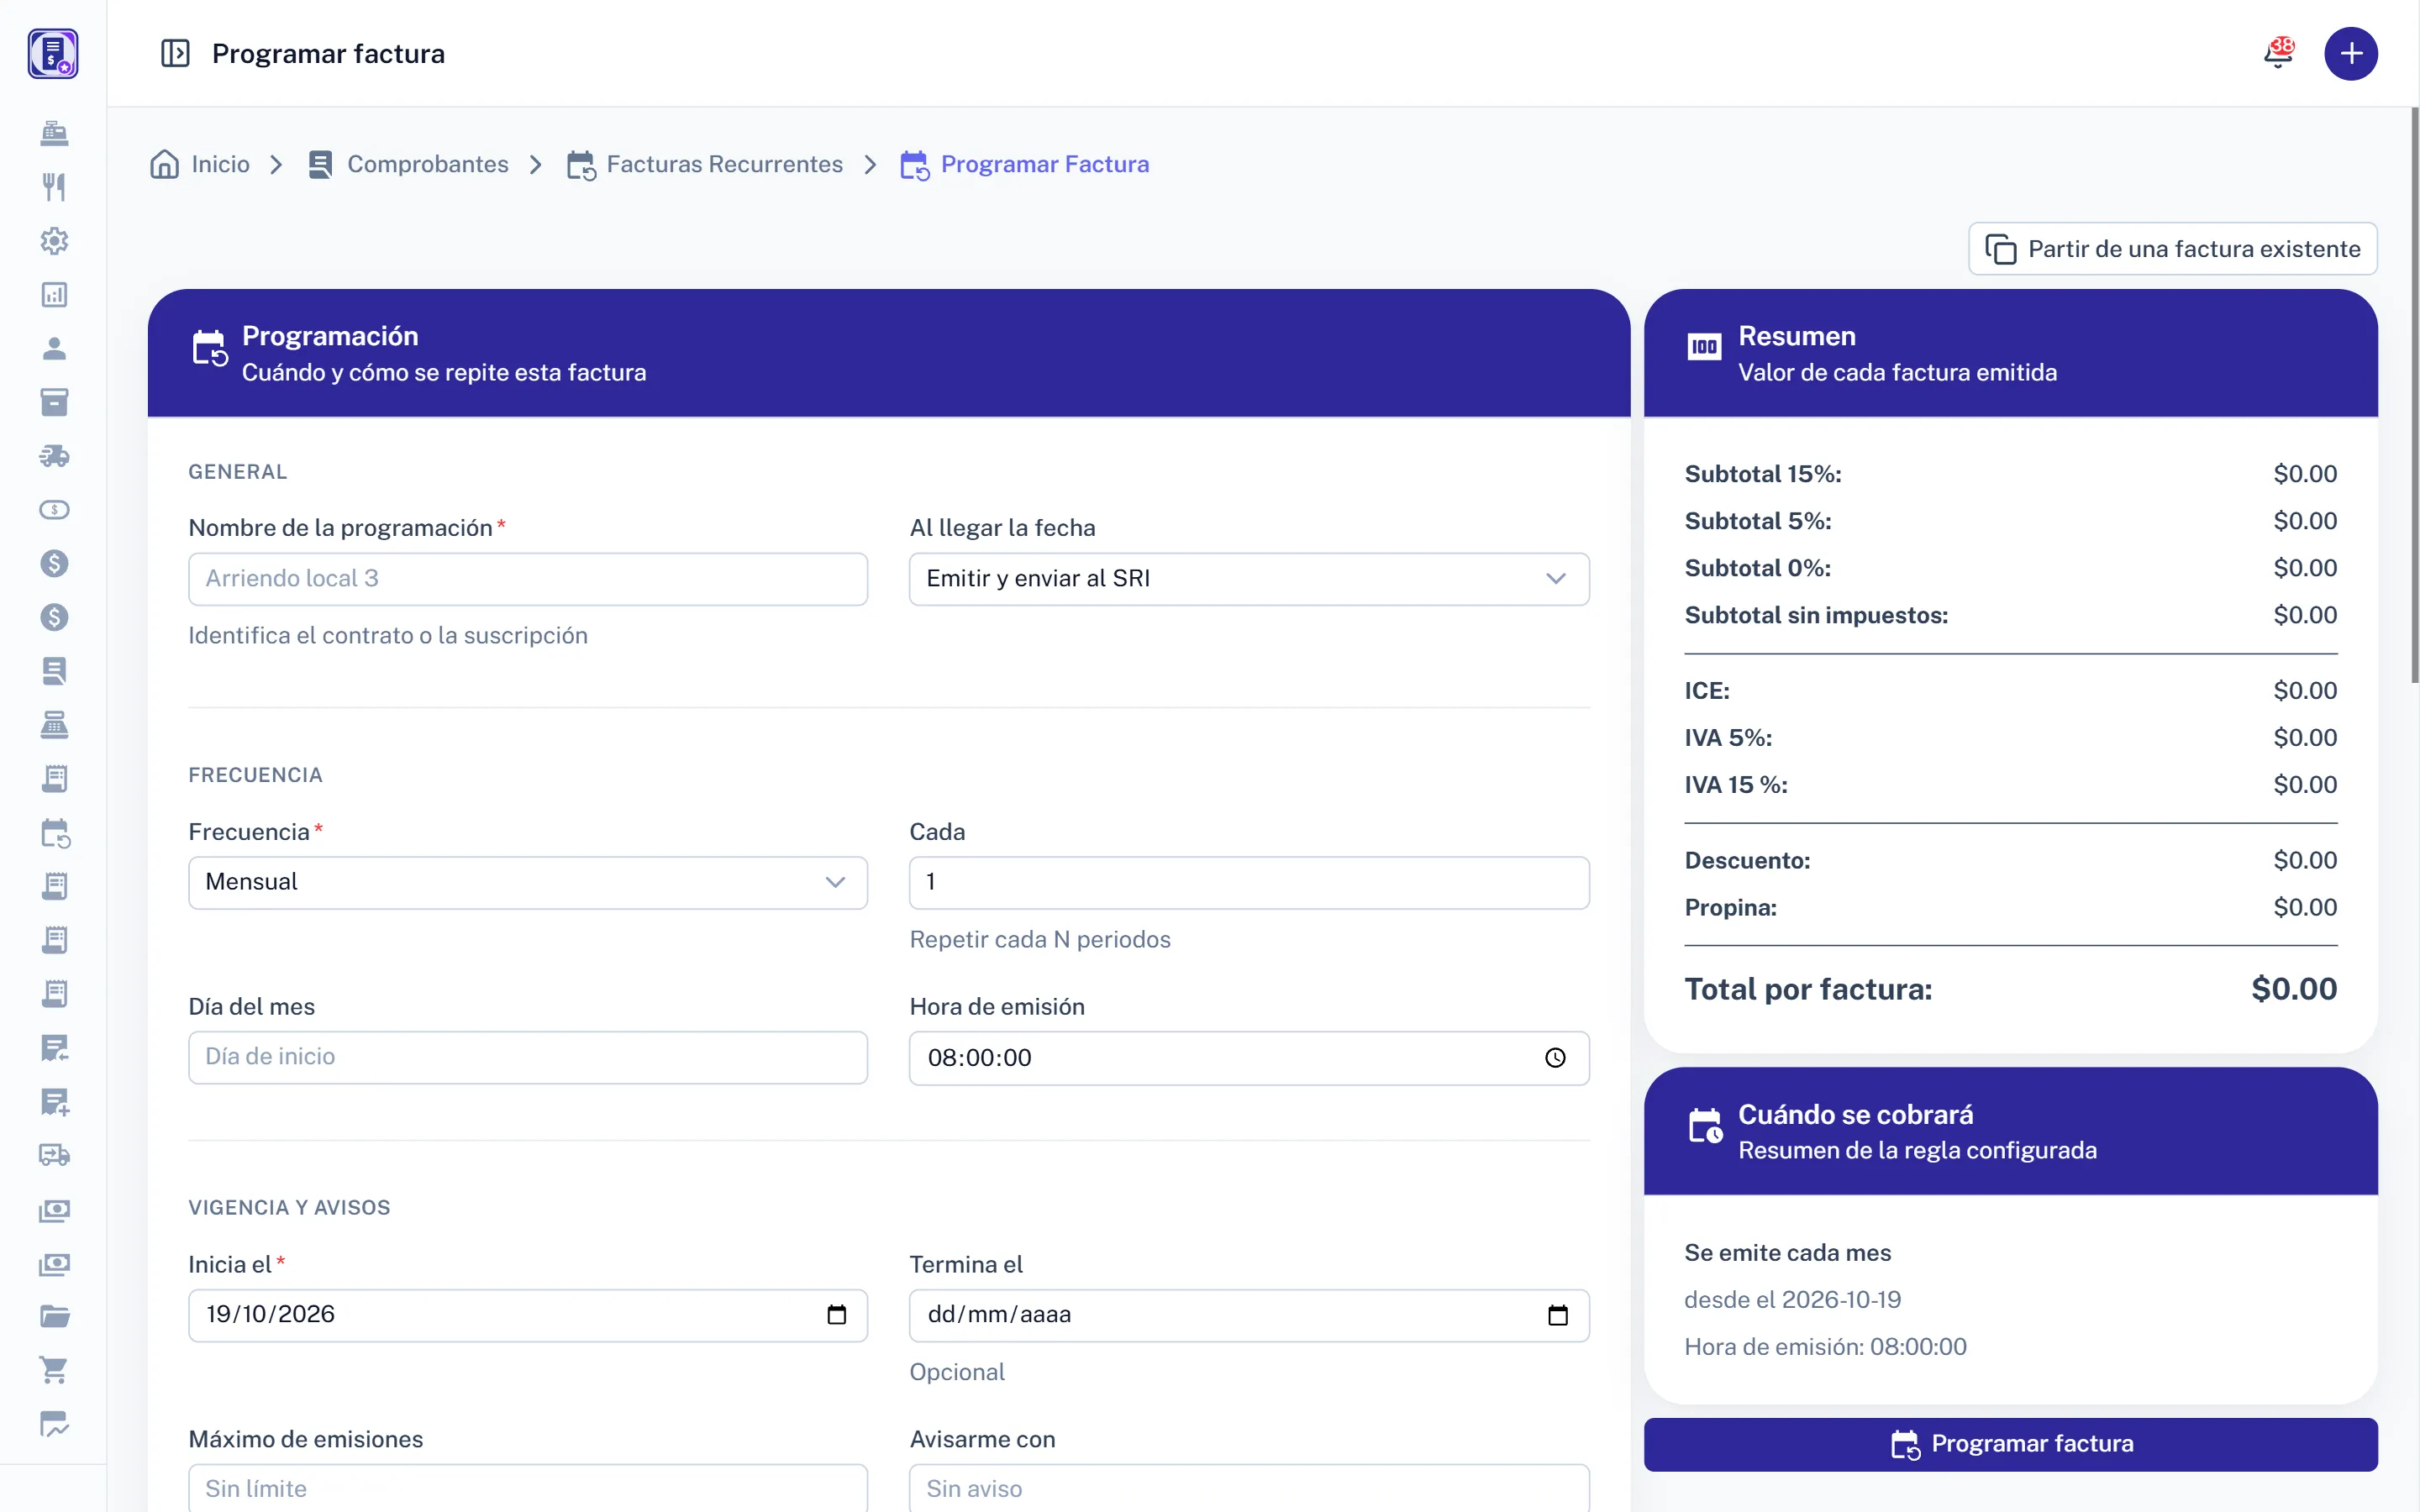This screenshot has height=1512, width=2420.
Task: Open the shopping cart sidebar icon
Action: [x=54, y=1371]
